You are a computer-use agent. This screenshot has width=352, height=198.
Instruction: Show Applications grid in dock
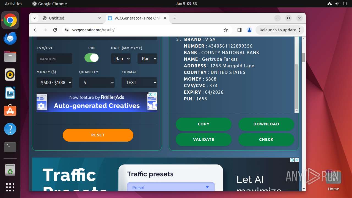click(x=10, y=187)
